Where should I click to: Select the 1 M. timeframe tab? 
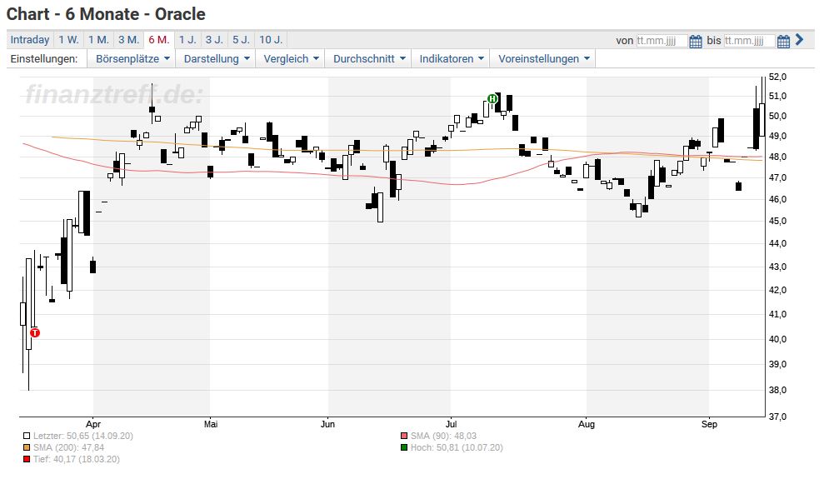(x=98, y=40)
